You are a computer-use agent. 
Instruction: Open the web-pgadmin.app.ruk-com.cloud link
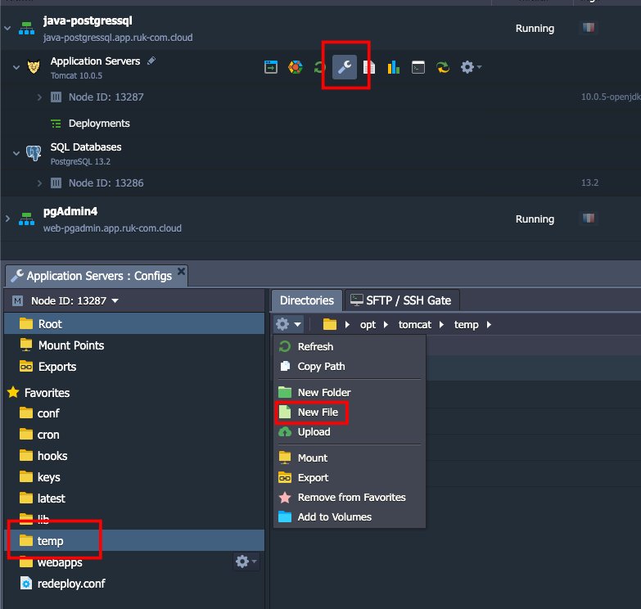pos(112,228)
